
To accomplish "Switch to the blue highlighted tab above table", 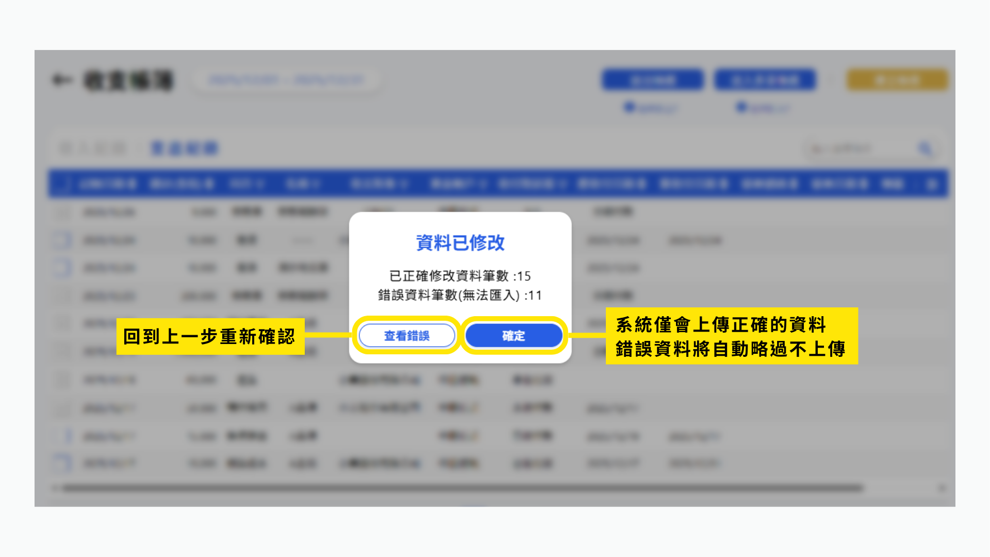I will [185, 149].
